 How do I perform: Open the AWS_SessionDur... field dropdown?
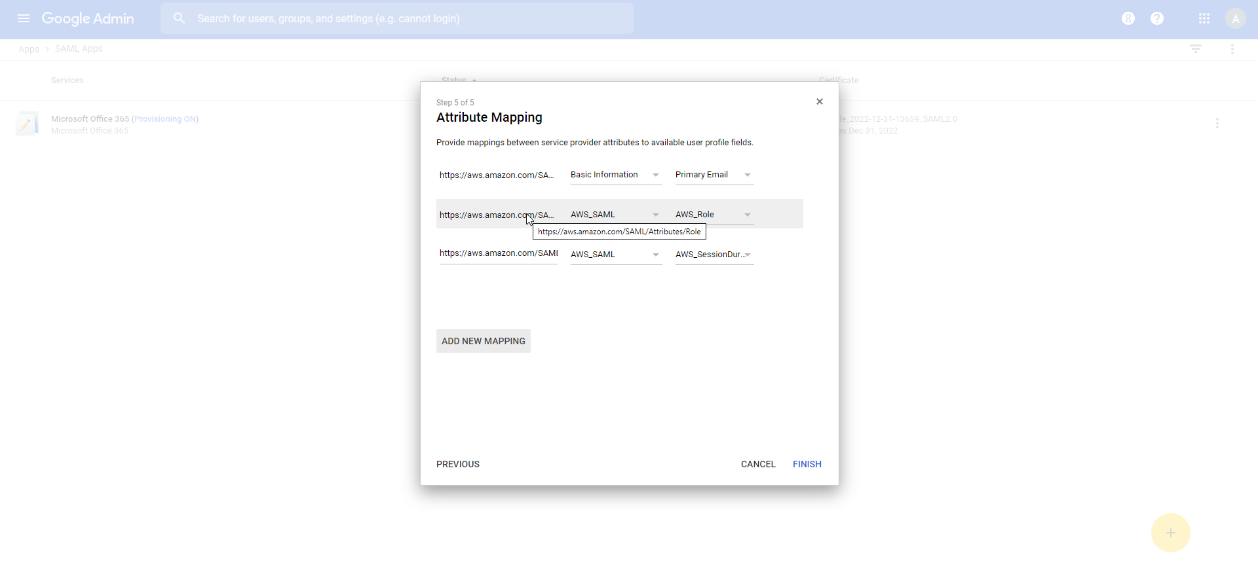pyautogui.click(x=714, y=255)
